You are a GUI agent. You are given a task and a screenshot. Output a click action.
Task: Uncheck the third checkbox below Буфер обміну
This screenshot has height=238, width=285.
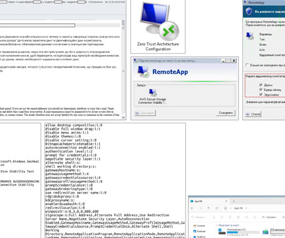[x=261, y=95]
